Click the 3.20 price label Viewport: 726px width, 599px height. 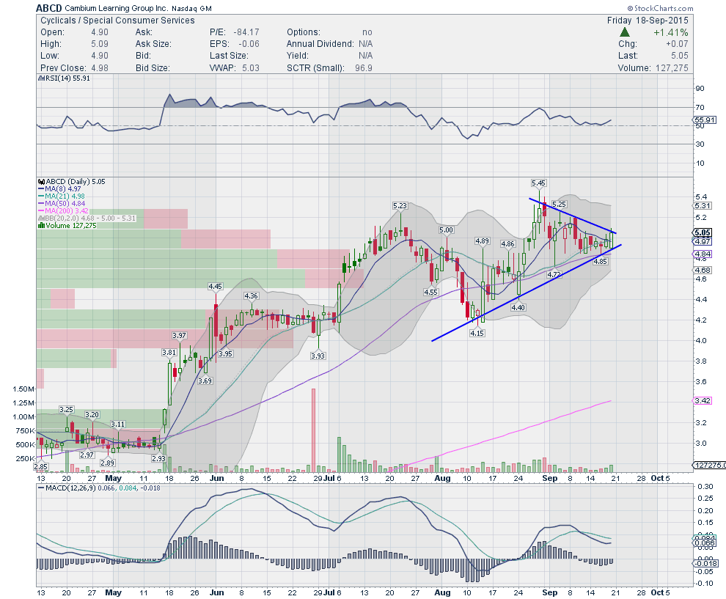click(92, 415)
